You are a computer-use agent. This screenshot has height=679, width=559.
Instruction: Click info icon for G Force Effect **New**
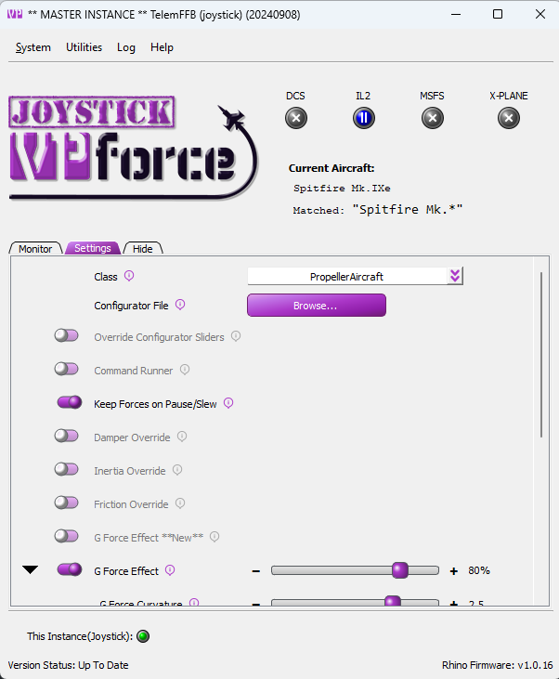214,537
